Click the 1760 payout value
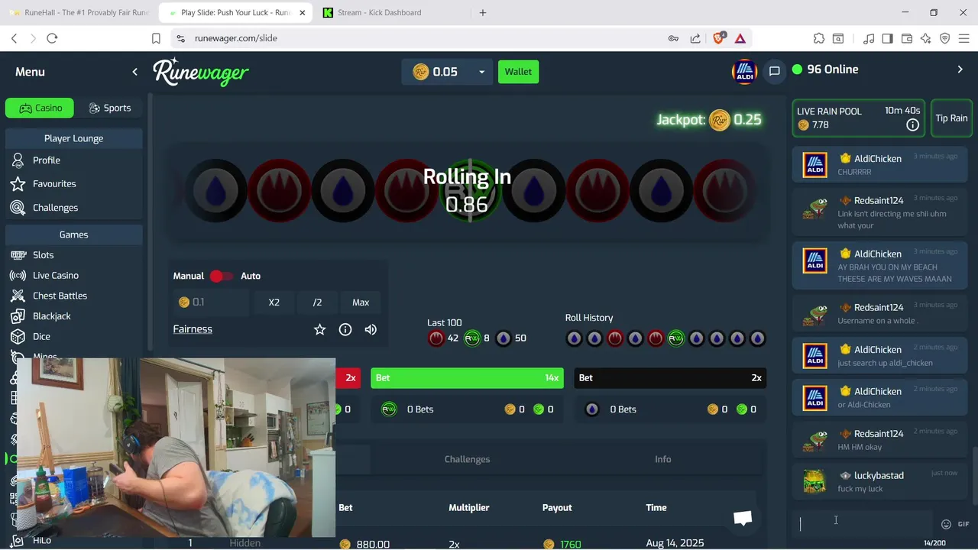 [570, 544]
